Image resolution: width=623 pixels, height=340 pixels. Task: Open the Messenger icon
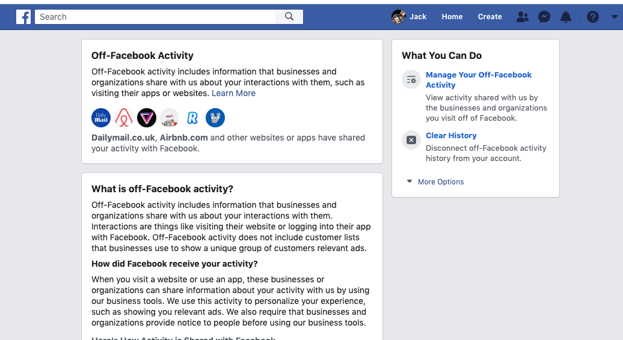(544, 17)
